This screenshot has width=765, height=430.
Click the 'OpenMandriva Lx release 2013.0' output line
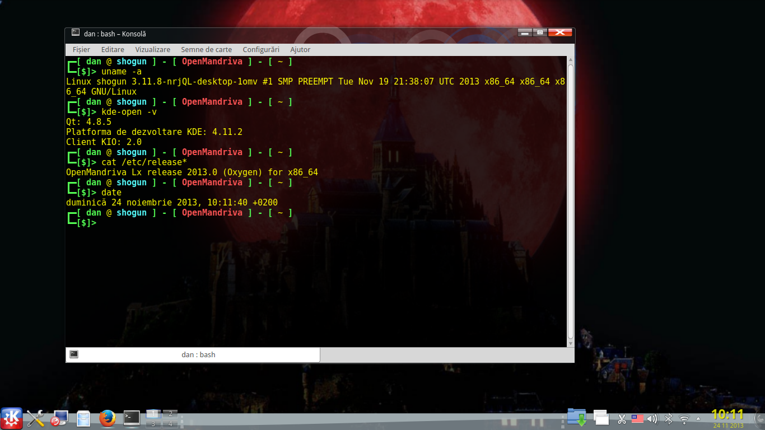pyautogui.click(x=192, y=172)
